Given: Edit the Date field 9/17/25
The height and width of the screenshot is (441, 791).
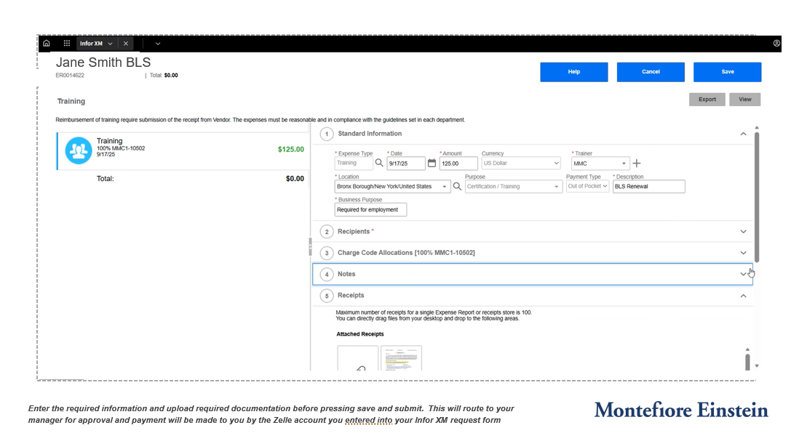Looking at the screenshot, I should point(405,163).
